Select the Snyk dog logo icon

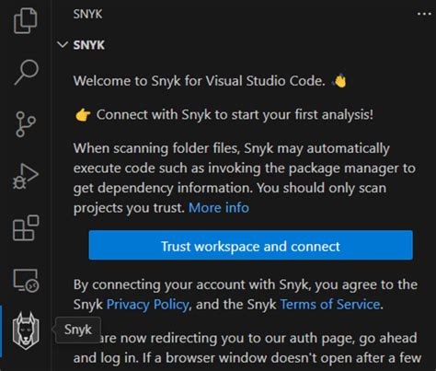26,330
